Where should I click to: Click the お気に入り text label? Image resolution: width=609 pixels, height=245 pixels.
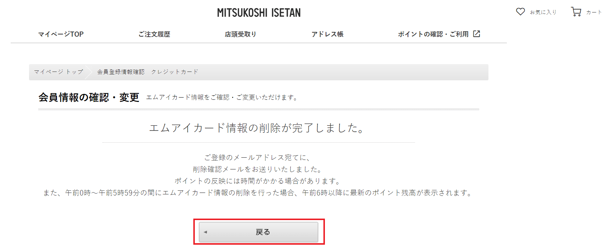(543, 12)
